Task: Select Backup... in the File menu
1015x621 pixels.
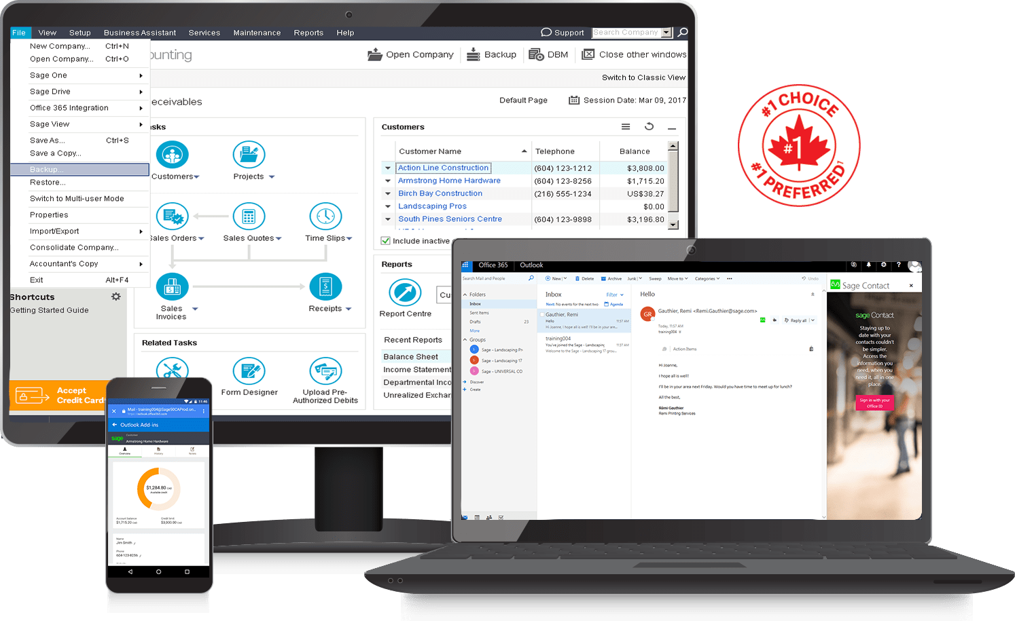Action: coord(80,170)
